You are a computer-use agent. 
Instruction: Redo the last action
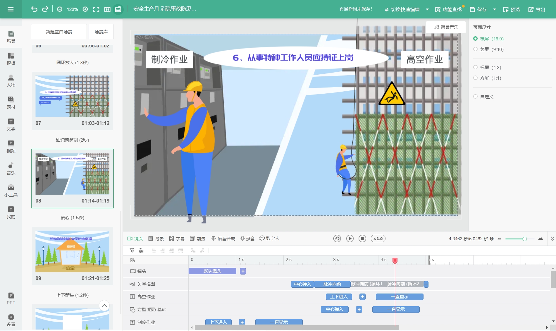coord(45,9)
